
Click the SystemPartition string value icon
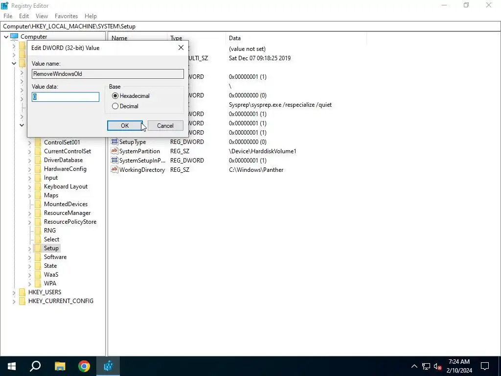[x=114, y=151]
